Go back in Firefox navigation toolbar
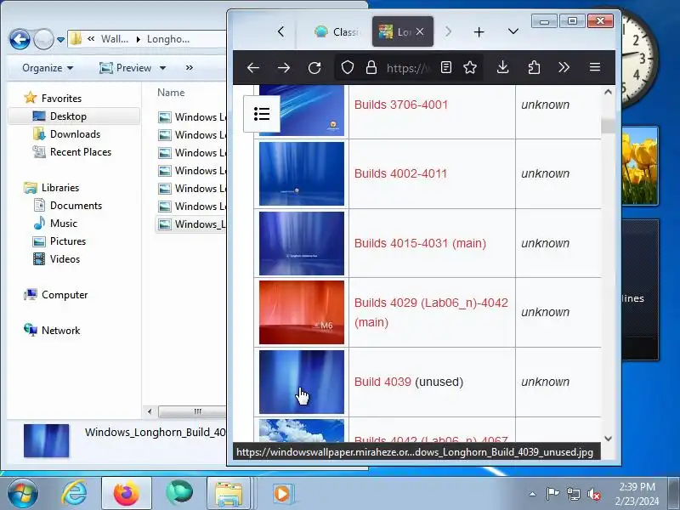 (x=253, y=68)
